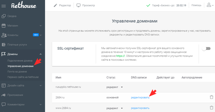Collapse the Домены sidebar section

click(41, 54)
